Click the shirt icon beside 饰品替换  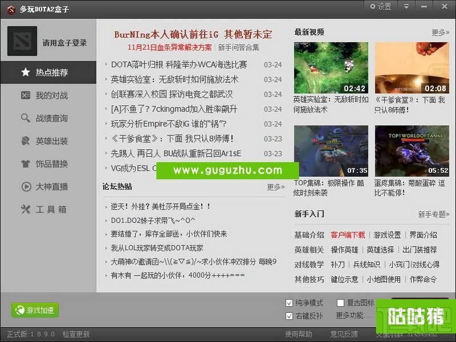pyautogui.click(x=26, y=164)
